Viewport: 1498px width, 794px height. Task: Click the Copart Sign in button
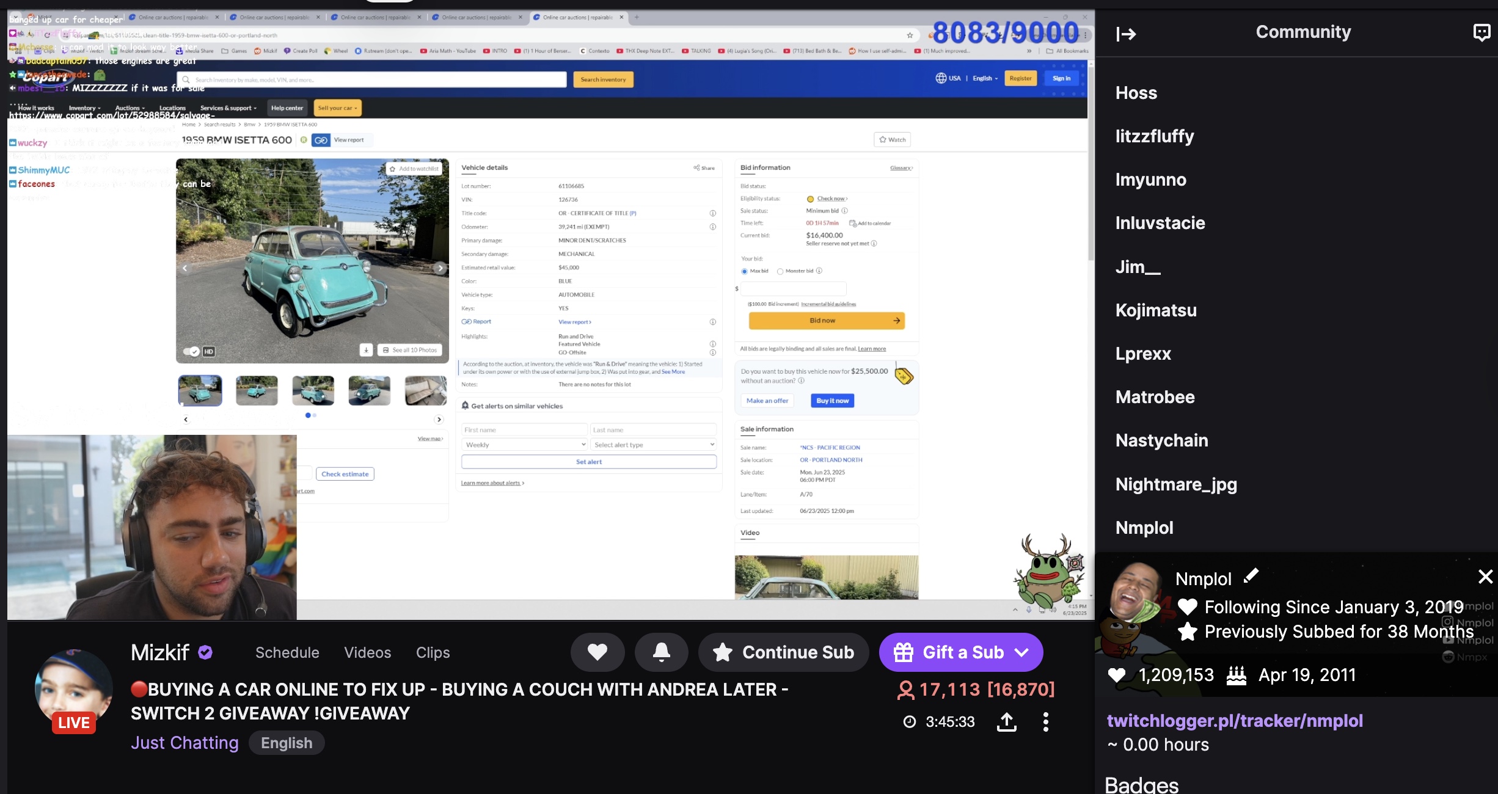coord(1061,78)
